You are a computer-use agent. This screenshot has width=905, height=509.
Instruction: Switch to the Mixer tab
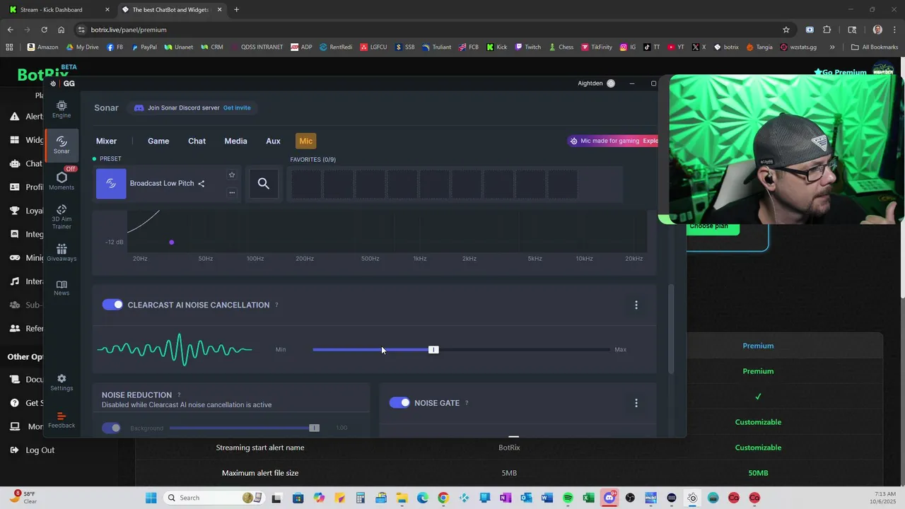tap(106, 141)
